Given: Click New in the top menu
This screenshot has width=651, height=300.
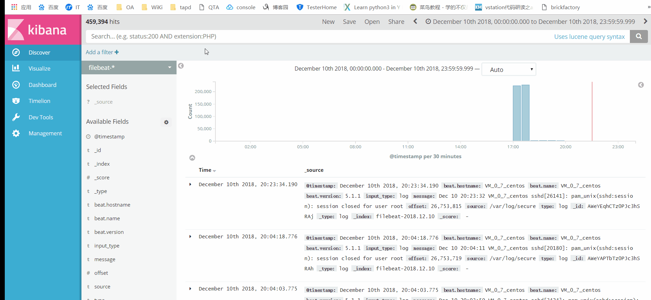Looking at the screenshot, I should tap(328, 21).
